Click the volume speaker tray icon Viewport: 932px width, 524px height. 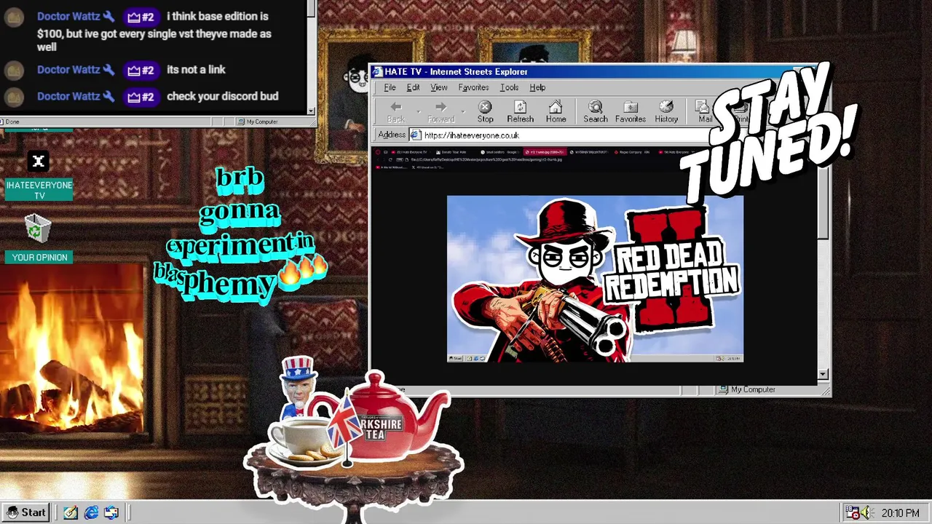pos(865,512)
